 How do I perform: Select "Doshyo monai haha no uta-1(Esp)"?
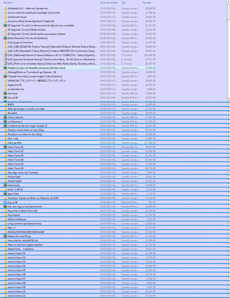tap(26, 130)
